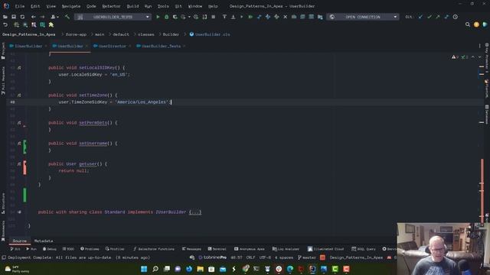Click the Run with Coverage icon
This screenshot has width=490, height=275.
175,17
